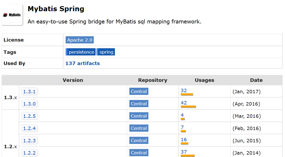The image size is (285, 157).
Task: Click the Mybatis Spring heading
Action: pos(56,9)
